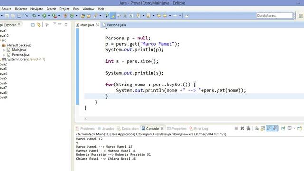Run the program with green Run icon
Screen dimensions: 304x171
[44, 16]
